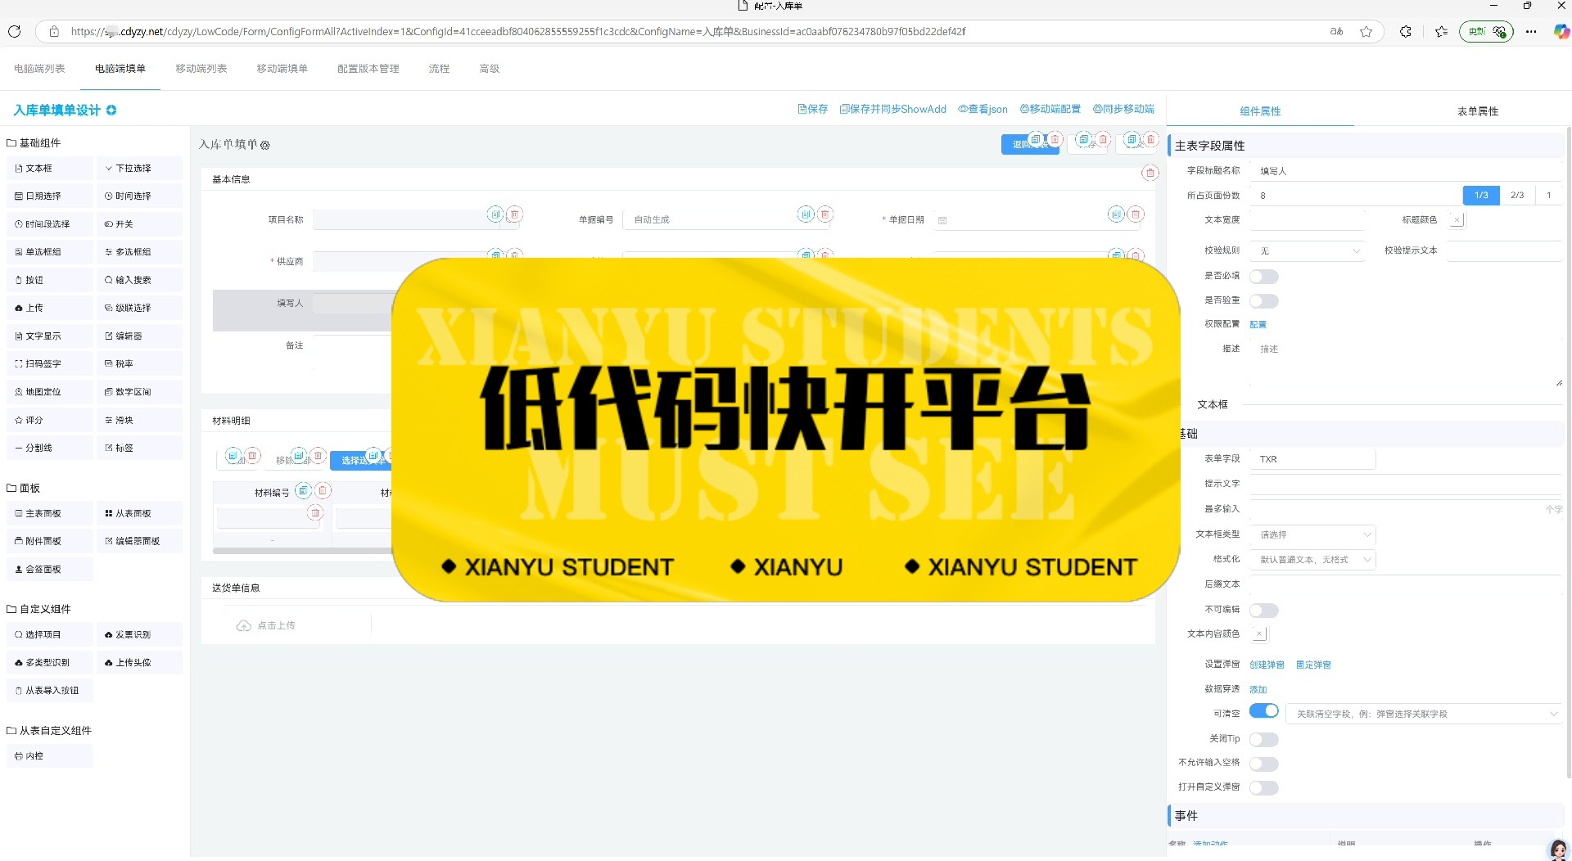Toggle the 是否必填 required switch
1572x861 pixels.
[1263, 277]
